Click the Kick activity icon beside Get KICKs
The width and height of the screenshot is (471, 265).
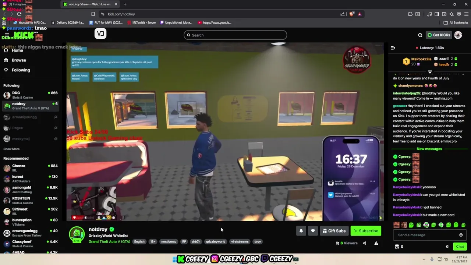pyautogui.click(x=420, y=35)
